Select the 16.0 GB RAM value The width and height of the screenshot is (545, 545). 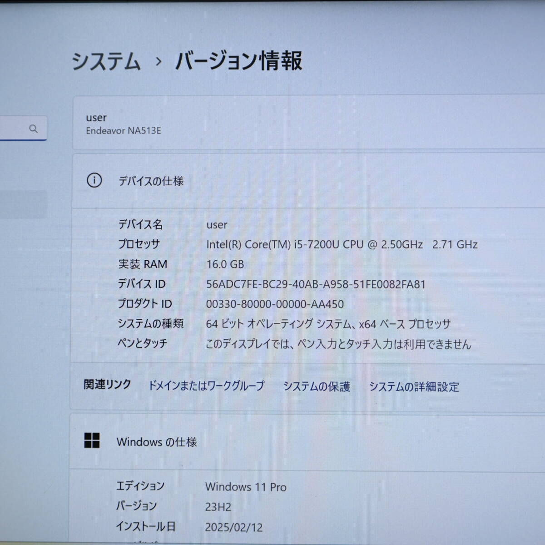click(x=225, y=264)
